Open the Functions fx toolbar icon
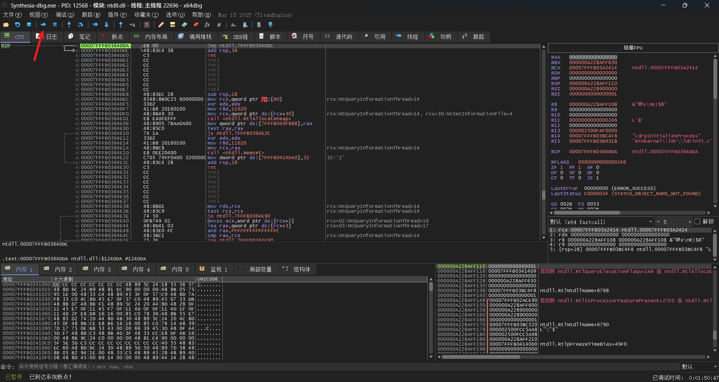This screenshot has height=382, width=719. pos(207,25)
